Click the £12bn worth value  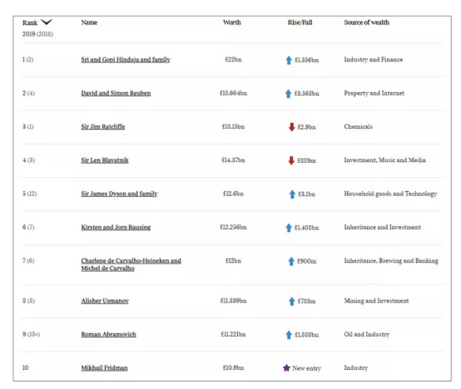click(233, 261)
